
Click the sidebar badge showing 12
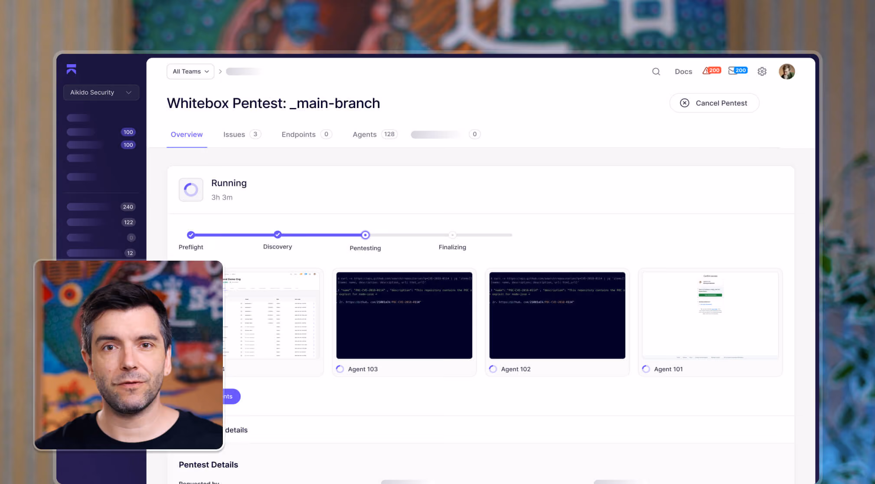coord(130,253)
